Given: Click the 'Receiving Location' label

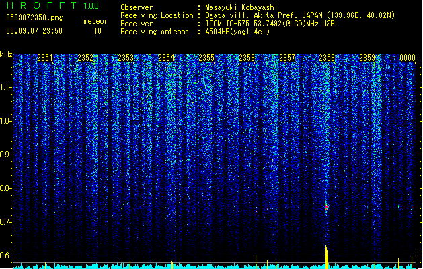Looking at the screenshot, I should pos(157,15).
